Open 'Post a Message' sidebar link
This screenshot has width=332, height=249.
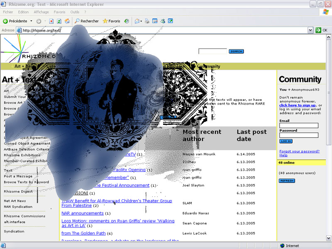pyautogui.click(x=18, y=176)
